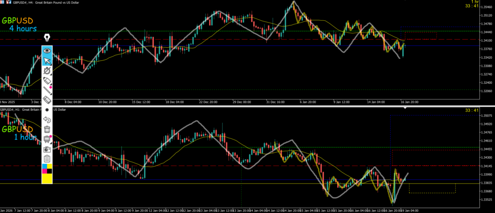The height and width of the screenshot is (213, 495).
Task: Take a screenshot with the camera icon
Action: click(47, 149)
